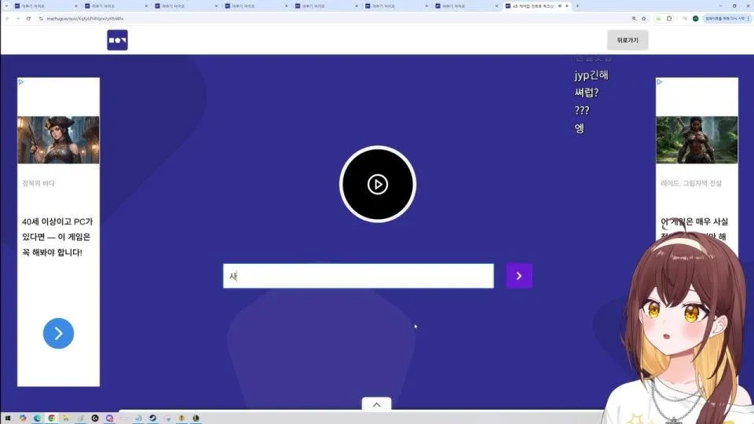Go back in browser history
The height and width of the screenshot is (424, 754).
pyautogui.click(x=7, y=18)
